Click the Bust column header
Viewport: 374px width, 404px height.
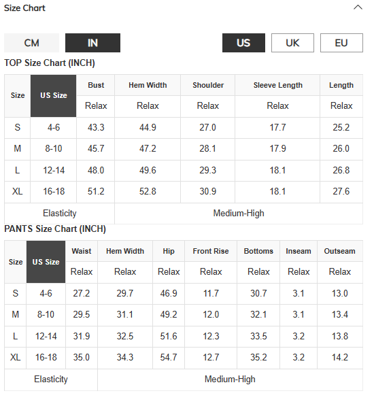[x=96, y=85]
